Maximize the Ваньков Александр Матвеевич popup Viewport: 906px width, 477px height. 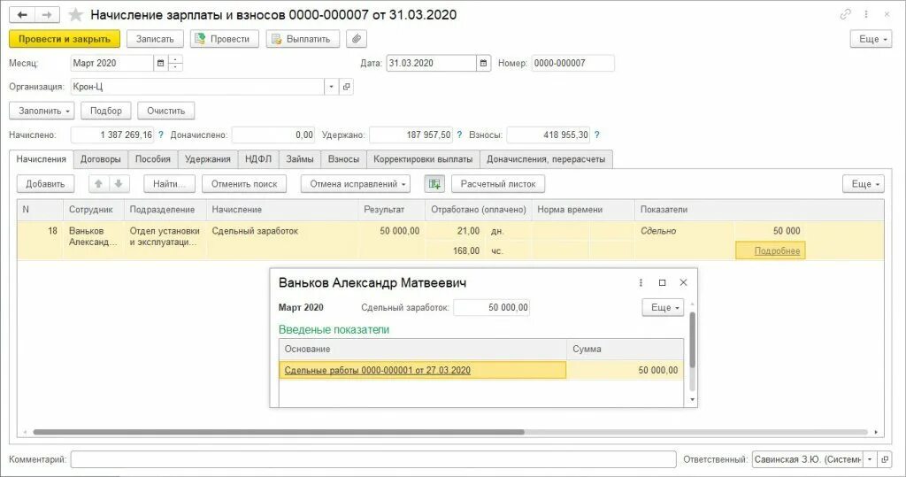coord(662,282)
